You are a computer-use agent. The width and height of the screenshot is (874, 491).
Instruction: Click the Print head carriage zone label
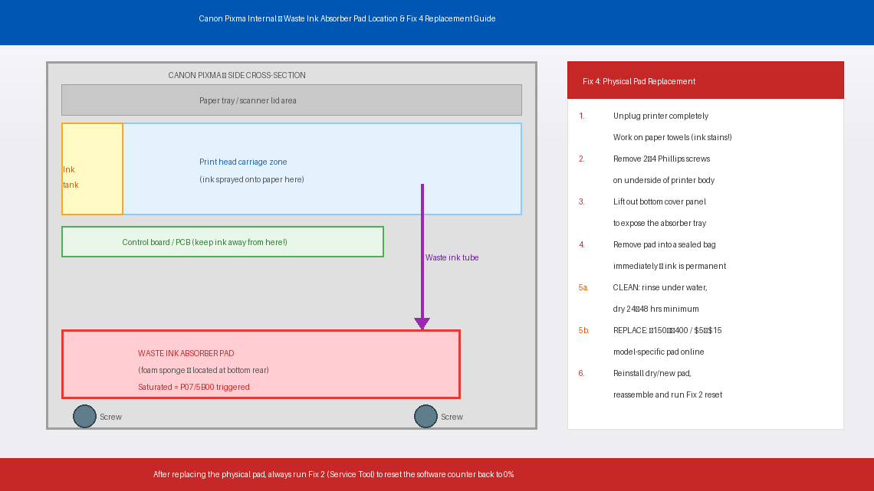click(243, 162)
